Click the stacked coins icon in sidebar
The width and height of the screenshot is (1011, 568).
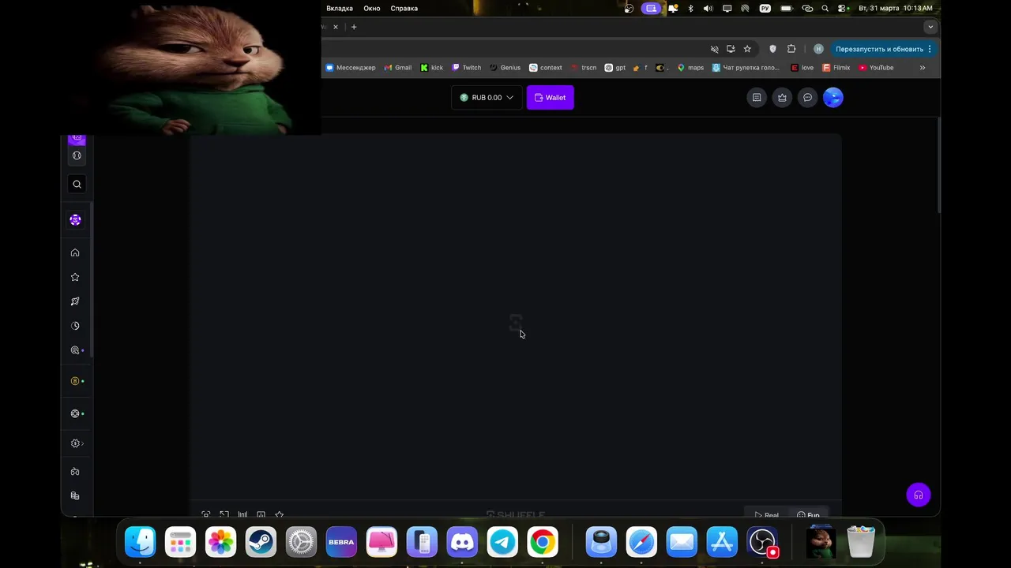[75, 496]
